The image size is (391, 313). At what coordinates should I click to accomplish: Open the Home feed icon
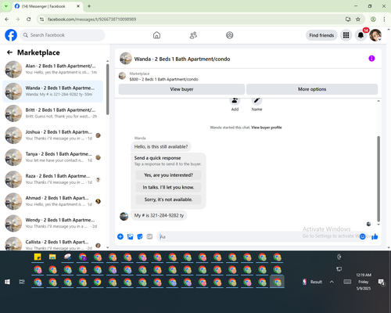point(156,35)
